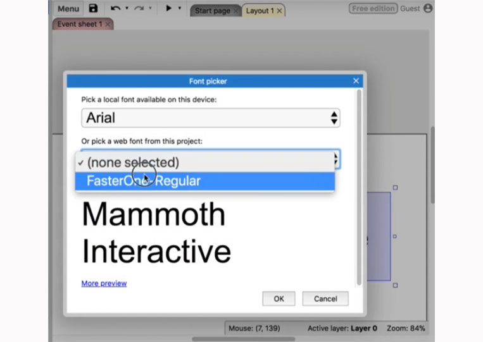
Task: Switch to the Start page tab
Action: click(x=212, y=11)
